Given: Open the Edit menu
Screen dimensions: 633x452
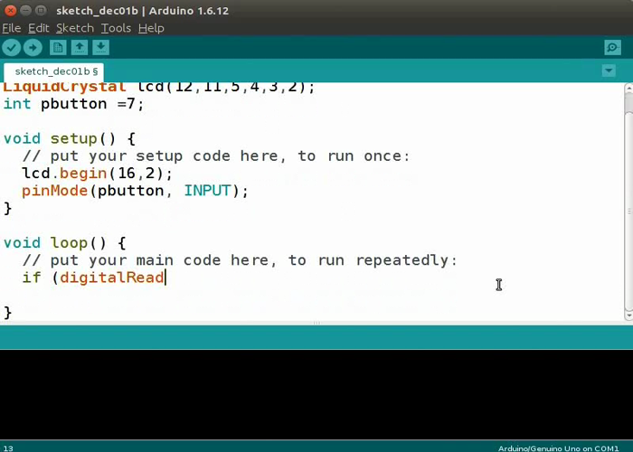Looking at the screenshot, I should pyautogui.click(x=38, y=28).
